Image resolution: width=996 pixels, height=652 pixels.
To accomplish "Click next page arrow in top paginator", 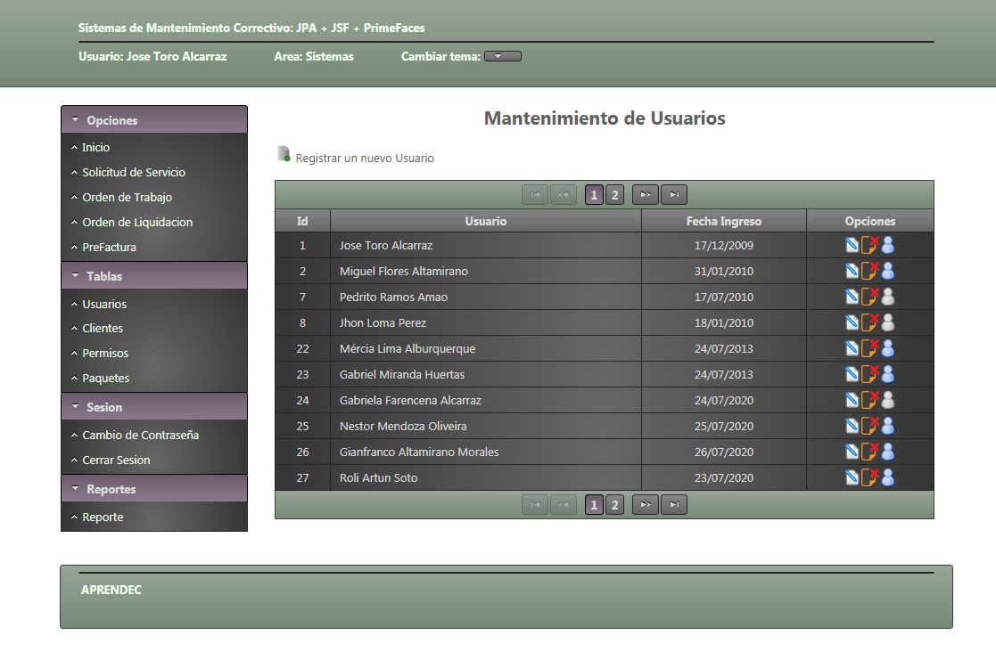I will [646, 195].
